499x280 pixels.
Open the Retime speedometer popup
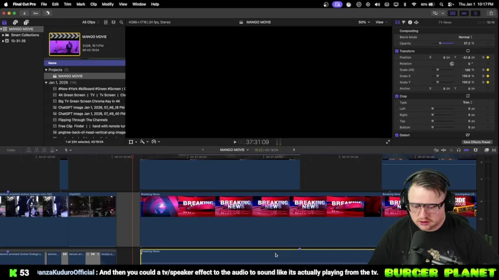[x=156, y=142]
